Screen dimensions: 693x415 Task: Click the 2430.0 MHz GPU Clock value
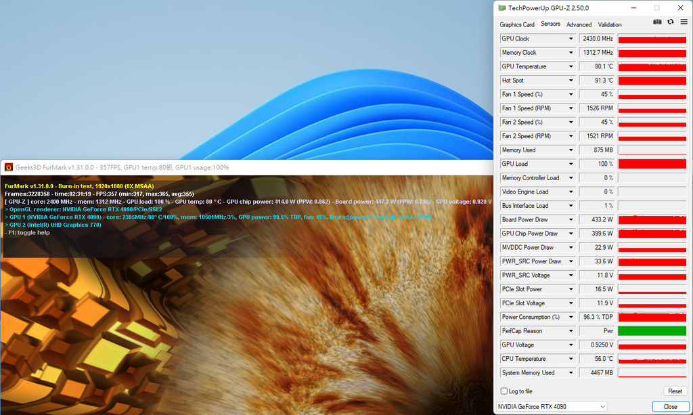[x=597, y=39]
